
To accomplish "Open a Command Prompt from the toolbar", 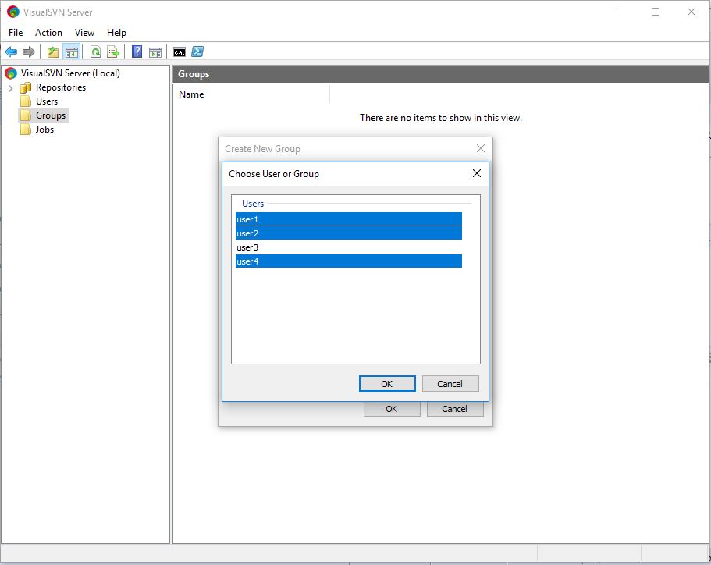I will [x=180, y=52].
